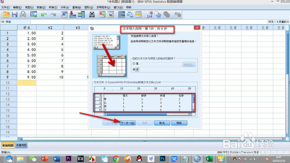
Task: Open 视图(V) menu
Action: 29,8
